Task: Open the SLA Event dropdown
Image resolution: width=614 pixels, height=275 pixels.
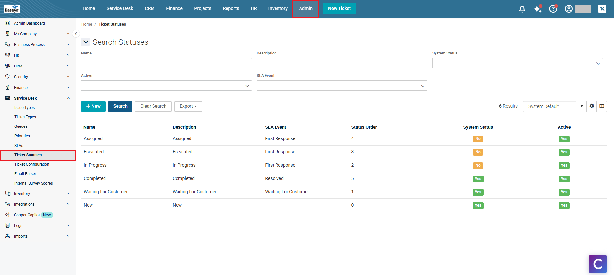Action: pos(342,86)
